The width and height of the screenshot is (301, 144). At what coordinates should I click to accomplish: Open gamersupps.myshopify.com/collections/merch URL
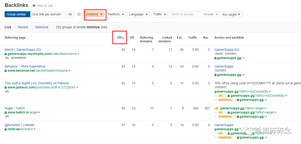tap(42, 54)
